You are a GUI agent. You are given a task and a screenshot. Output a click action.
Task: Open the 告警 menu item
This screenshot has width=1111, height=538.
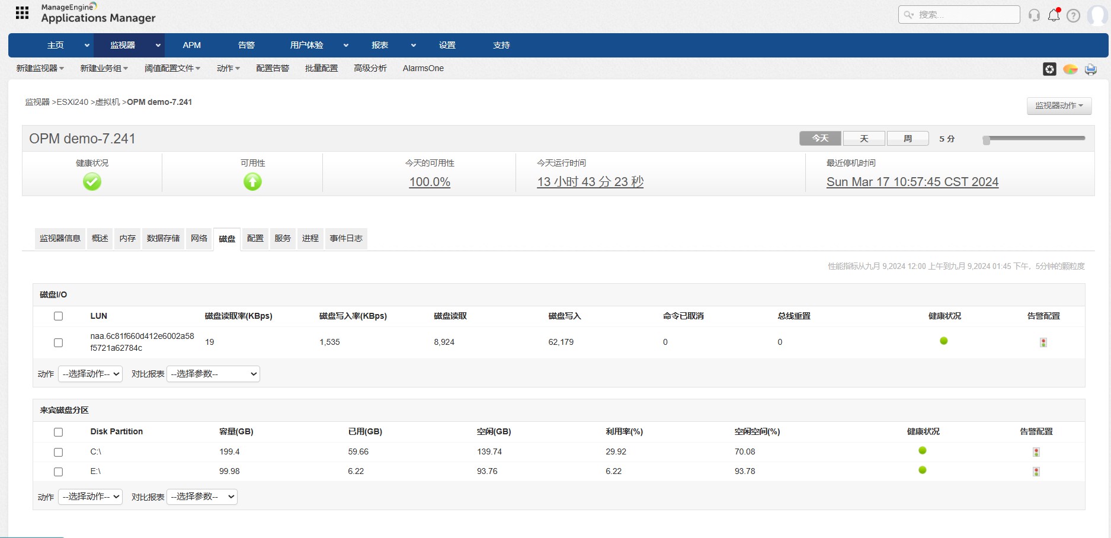click(246, 45)
